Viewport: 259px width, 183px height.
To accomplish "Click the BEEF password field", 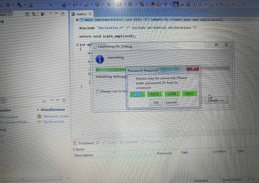I will tap(190, 94).
